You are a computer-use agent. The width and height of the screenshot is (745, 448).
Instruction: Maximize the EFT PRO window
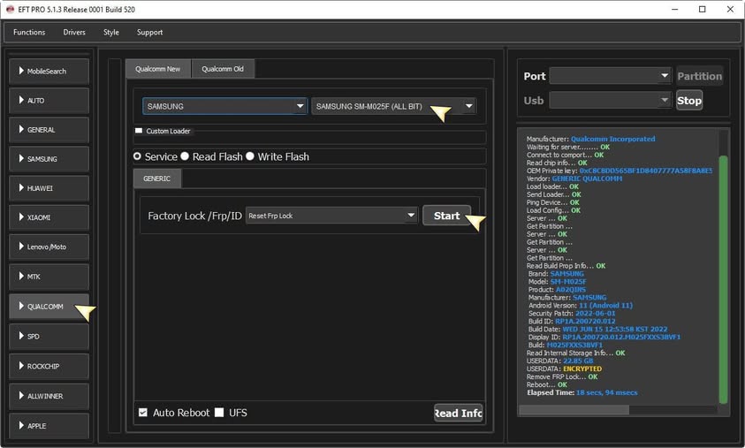[703, 9]
